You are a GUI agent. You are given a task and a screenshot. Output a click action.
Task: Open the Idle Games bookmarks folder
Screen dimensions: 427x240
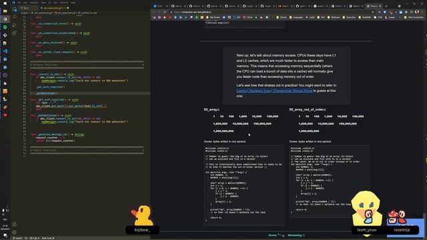[213, 17]
